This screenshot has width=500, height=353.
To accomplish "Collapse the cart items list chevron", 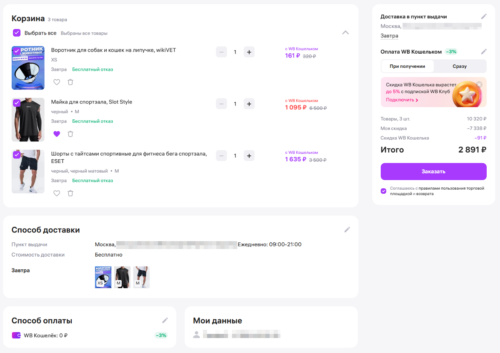I will [x=345, y=33].
